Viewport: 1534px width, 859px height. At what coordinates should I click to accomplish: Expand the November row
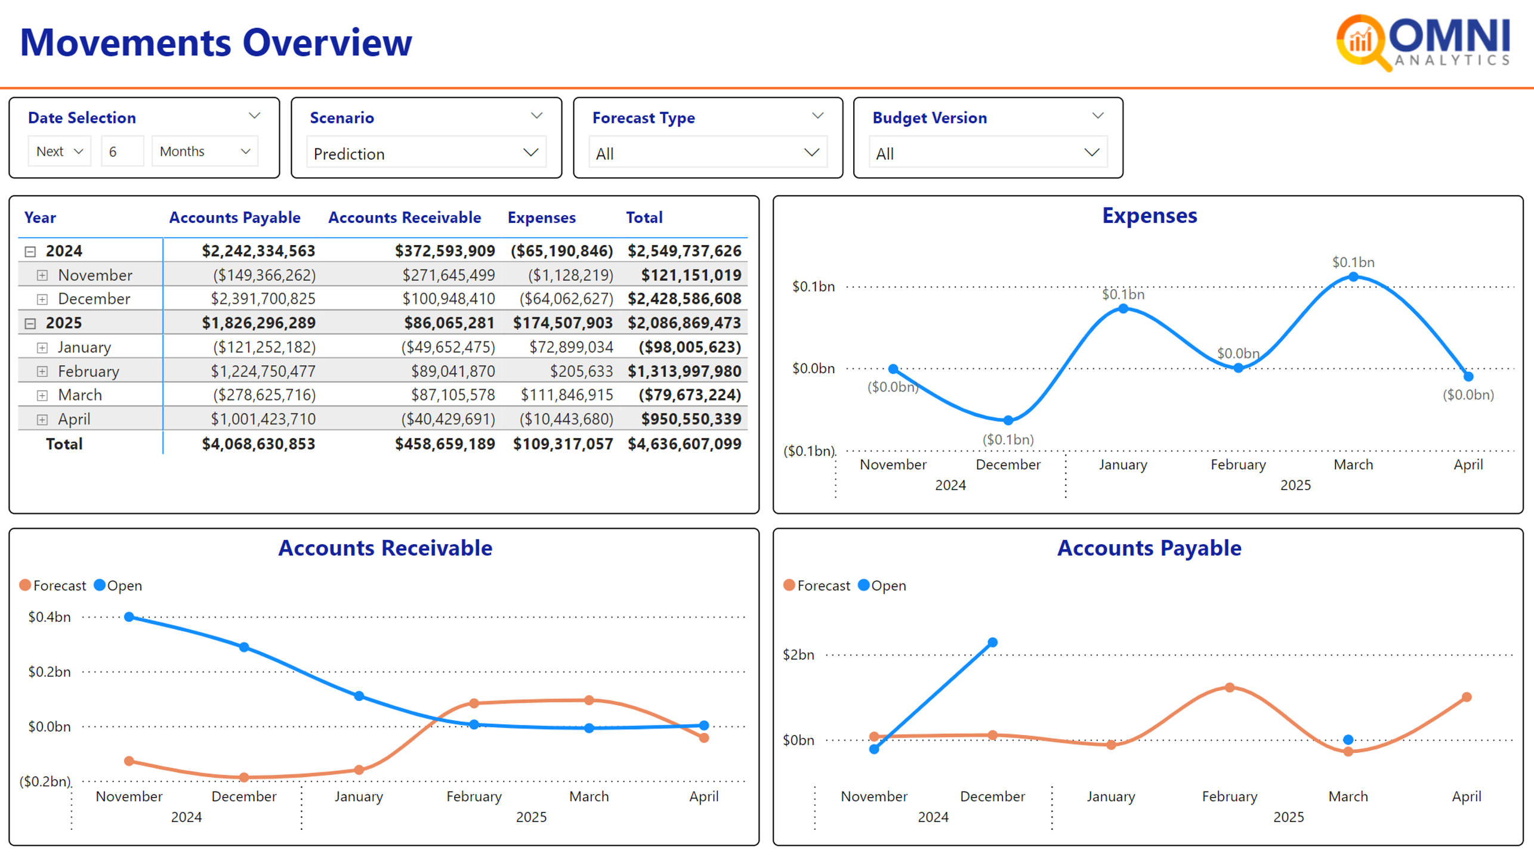click(42, 275)
